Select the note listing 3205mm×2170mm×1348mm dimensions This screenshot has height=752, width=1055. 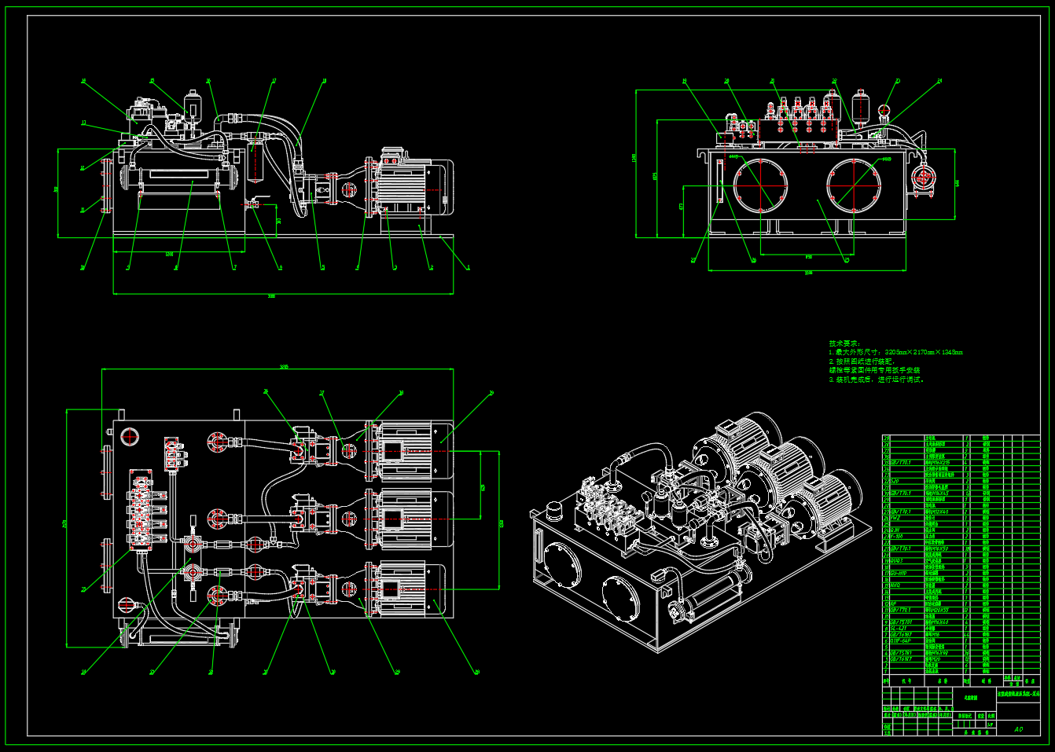point(895,352)
